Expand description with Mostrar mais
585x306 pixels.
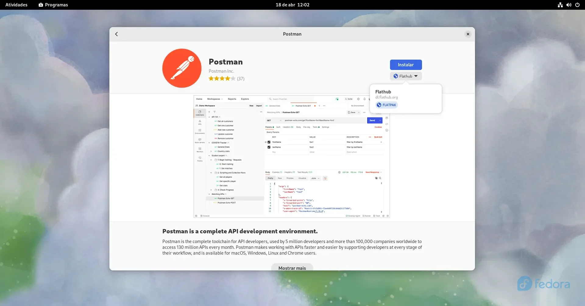pyautogui.click(x=292, y=267)
